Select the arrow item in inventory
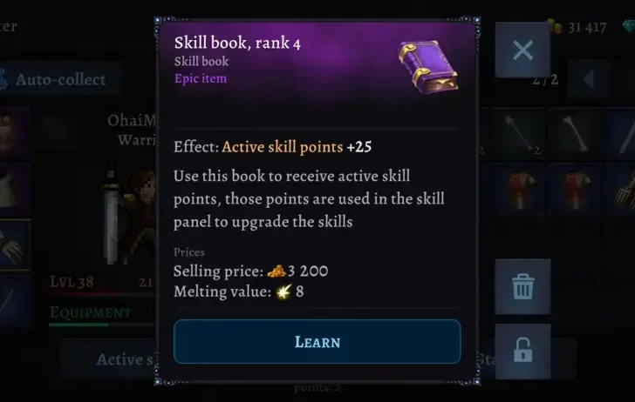This screenshot has height=402, width=635. pos(521,135)
